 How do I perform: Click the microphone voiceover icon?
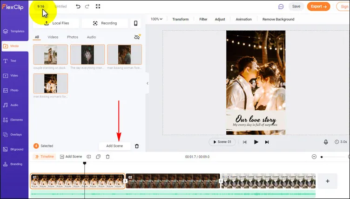click(326, 142)
